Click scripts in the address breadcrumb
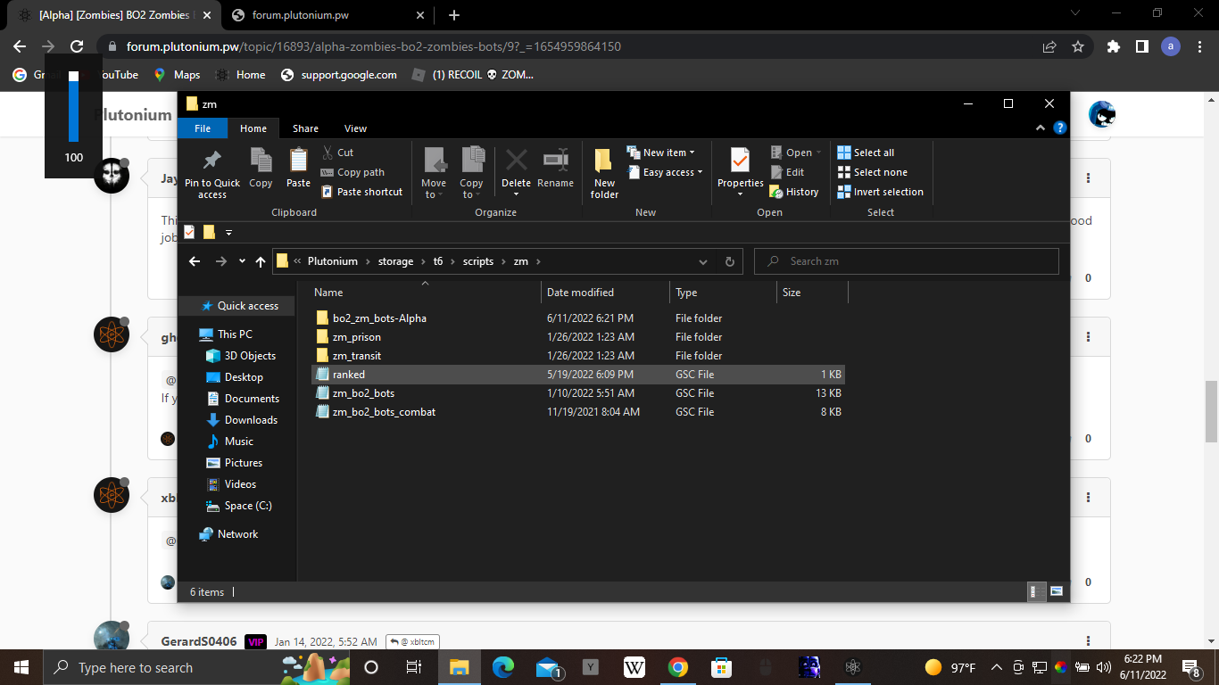This screenshot has width=1219, height=685. (x=478, y=261)
